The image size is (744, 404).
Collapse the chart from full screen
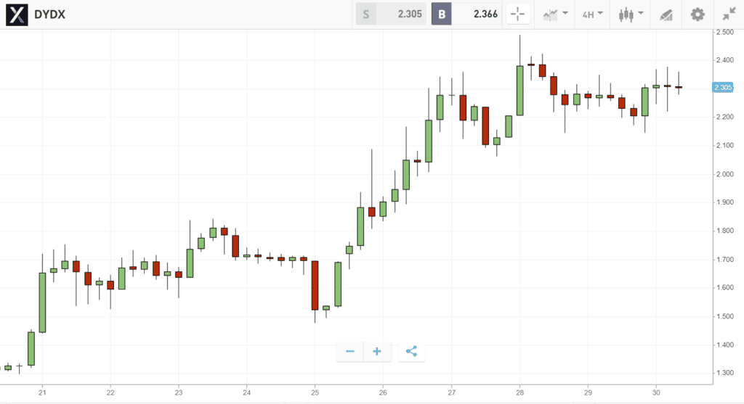[x=729, y=15]
